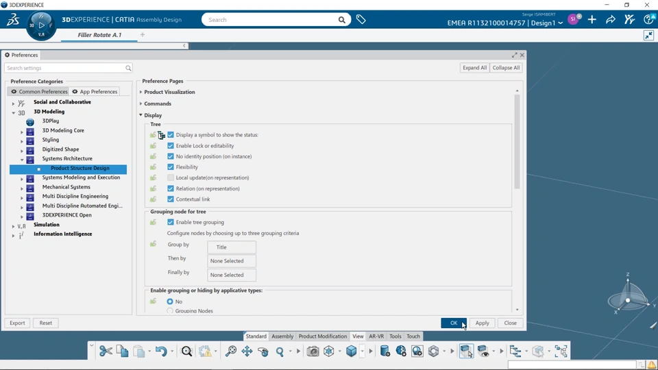Open the 'Finally by' None Selected dropdown
The height and width of the screenshot is (370, 658).
[x=232, y=275]
